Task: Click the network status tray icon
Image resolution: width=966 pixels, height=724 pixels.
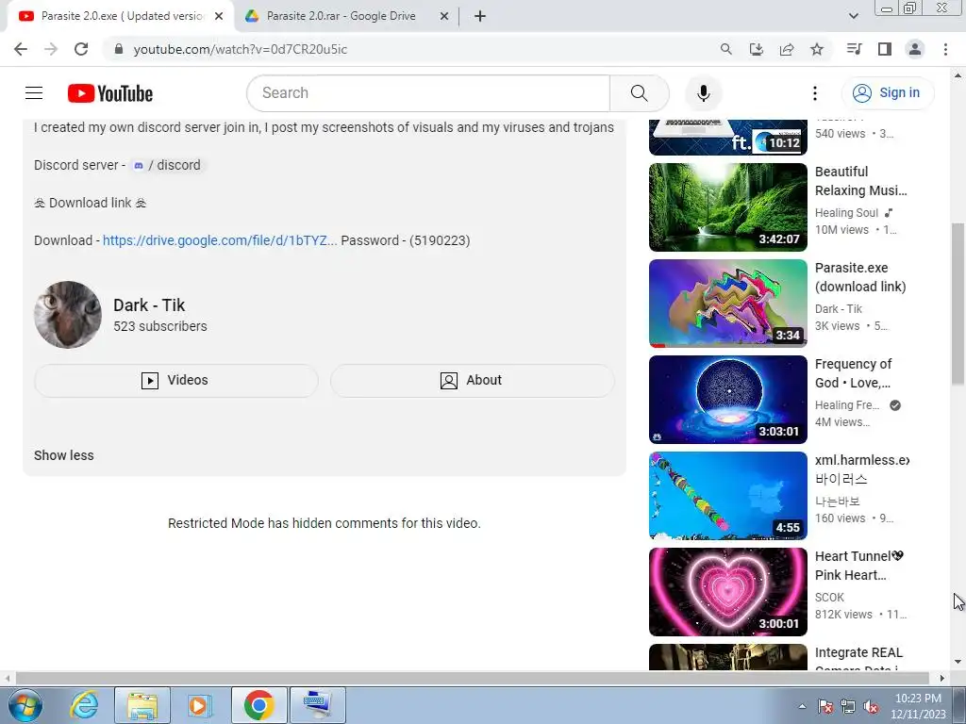Action: [x=848, y=706]
